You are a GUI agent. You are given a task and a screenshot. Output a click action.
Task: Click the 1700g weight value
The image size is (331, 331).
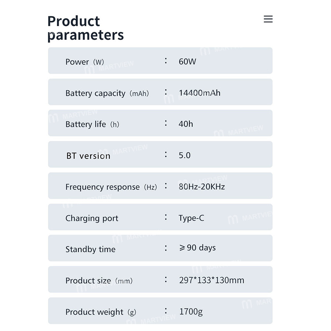point(191,312)
